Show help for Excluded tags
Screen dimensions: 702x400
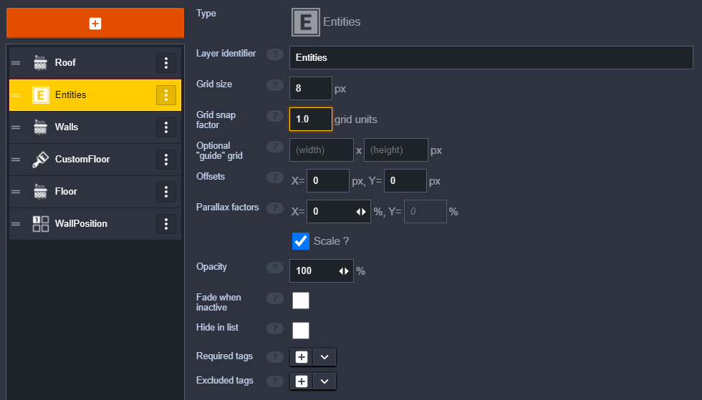(x=275, y=381)
